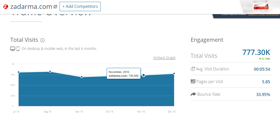Click the Bounce Rate arrow icon
This screenshot has height=117, width=280.
click(193, 94)
